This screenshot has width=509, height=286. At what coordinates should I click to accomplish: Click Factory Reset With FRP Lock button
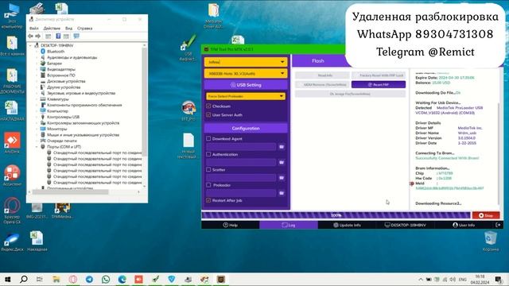point(379,75)
